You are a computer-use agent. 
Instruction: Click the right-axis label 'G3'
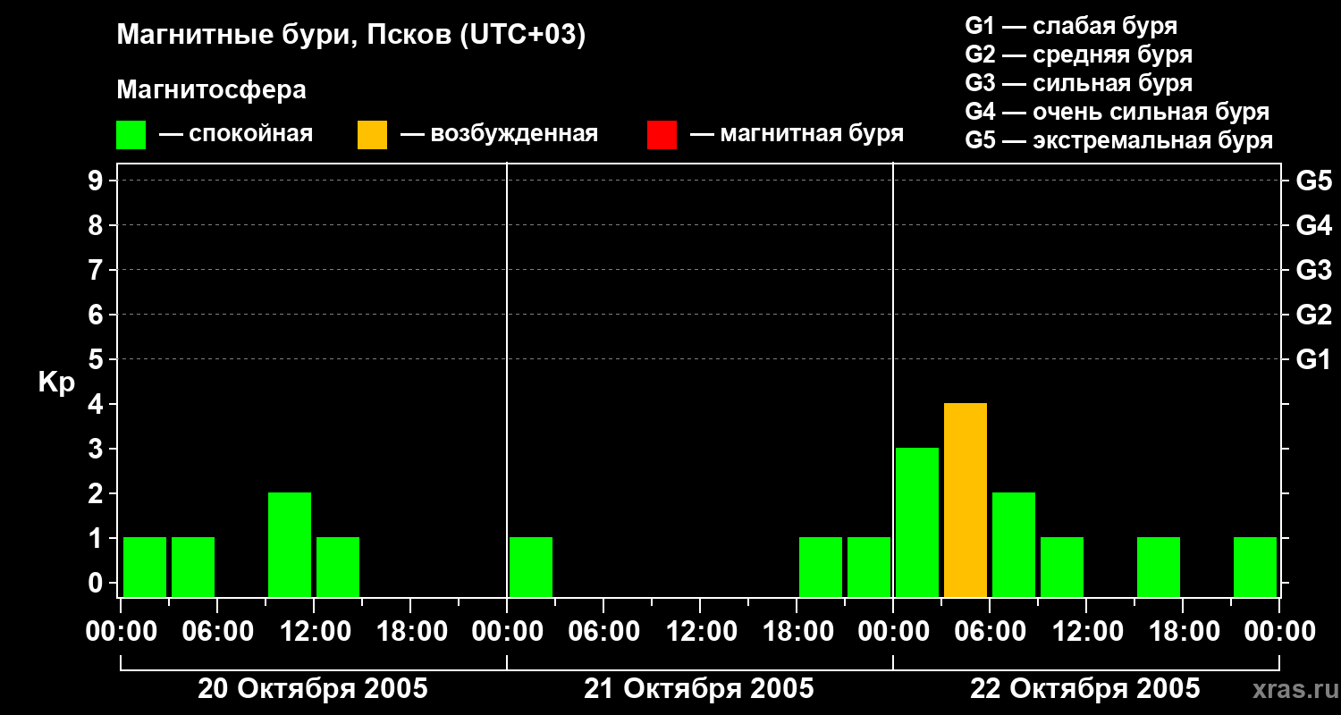click(1313, 270)
